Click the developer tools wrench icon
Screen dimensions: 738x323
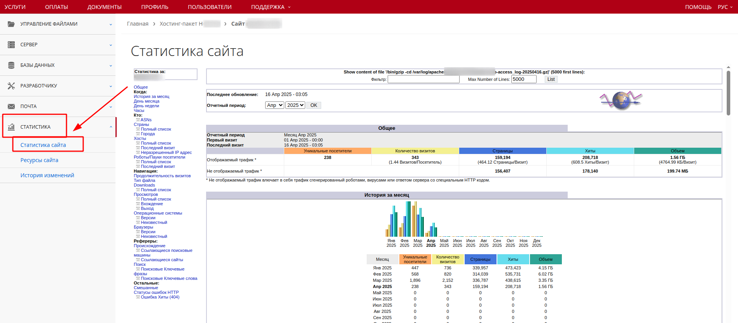point(11,86)
